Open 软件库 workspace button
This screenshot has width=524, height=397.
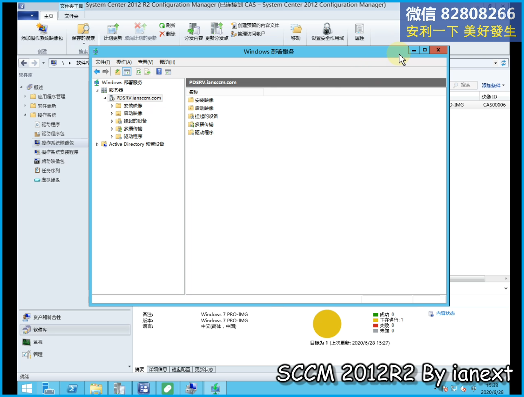point(75,330)
